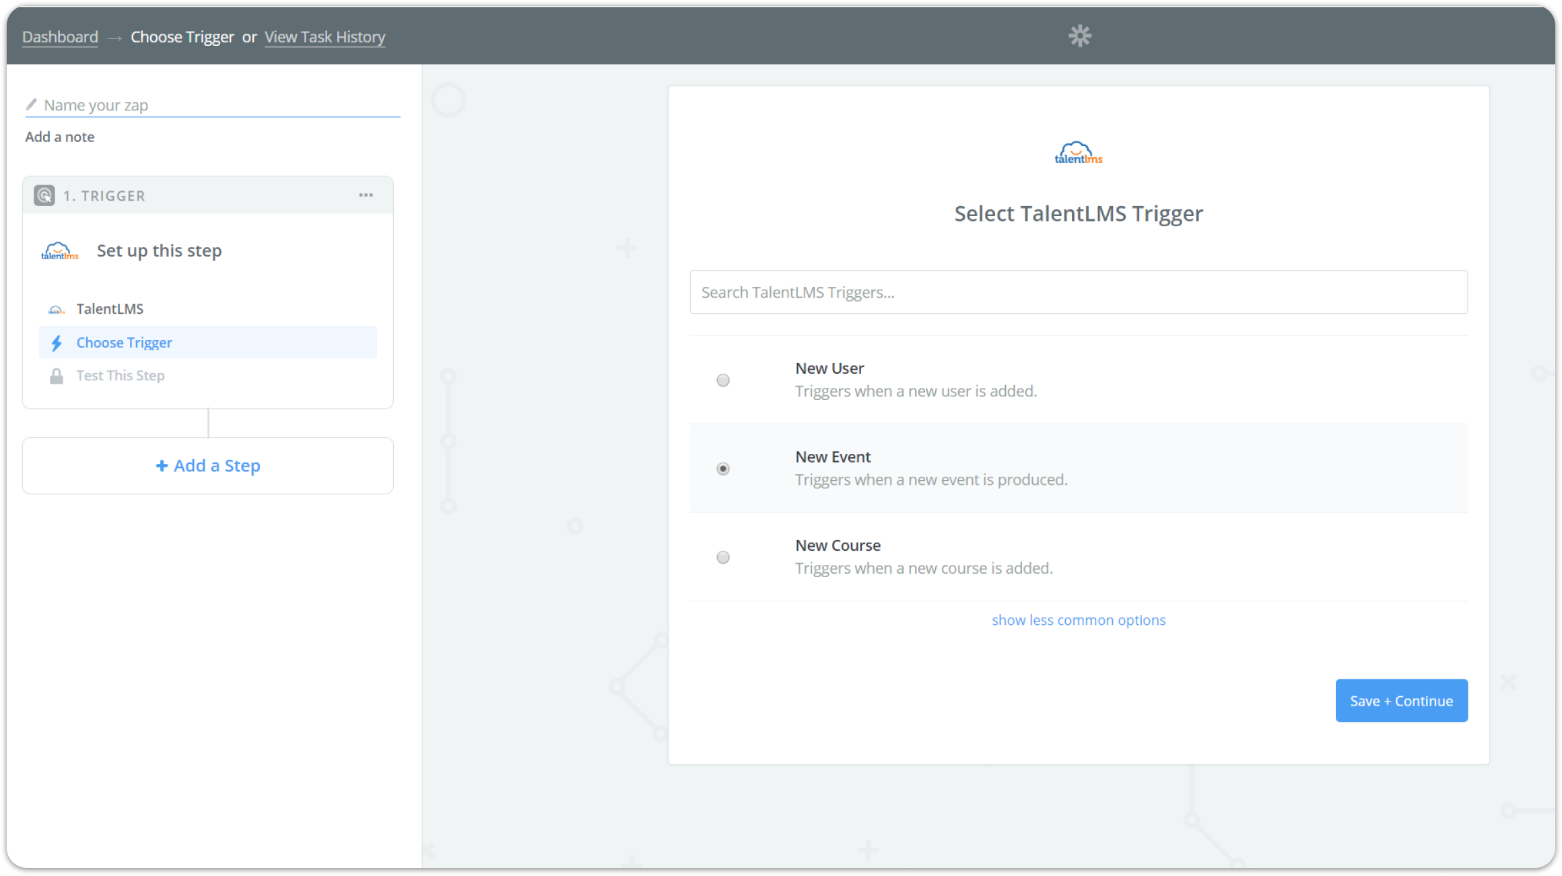The image size is (1562, 876).
Task: Click the lock icon next to Test This Step
Action: pos(57,376)
